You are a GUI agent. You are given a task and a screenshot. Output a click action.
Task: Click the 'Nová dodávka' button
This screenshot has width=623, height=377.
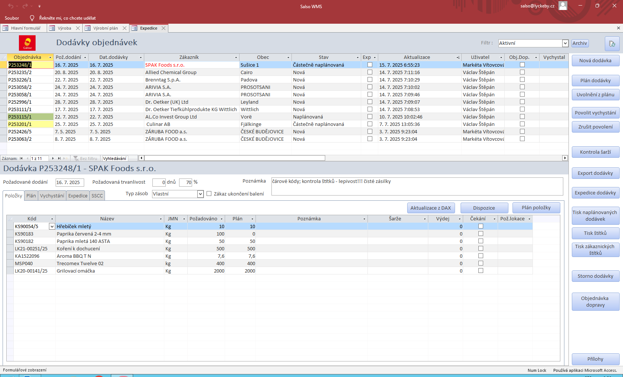coord(595,61)
